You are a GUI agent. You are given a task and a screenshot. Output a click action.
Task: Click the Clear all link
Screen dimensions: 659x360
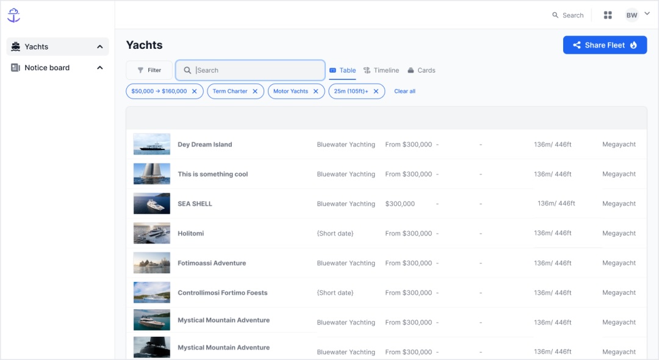(405, 92)
